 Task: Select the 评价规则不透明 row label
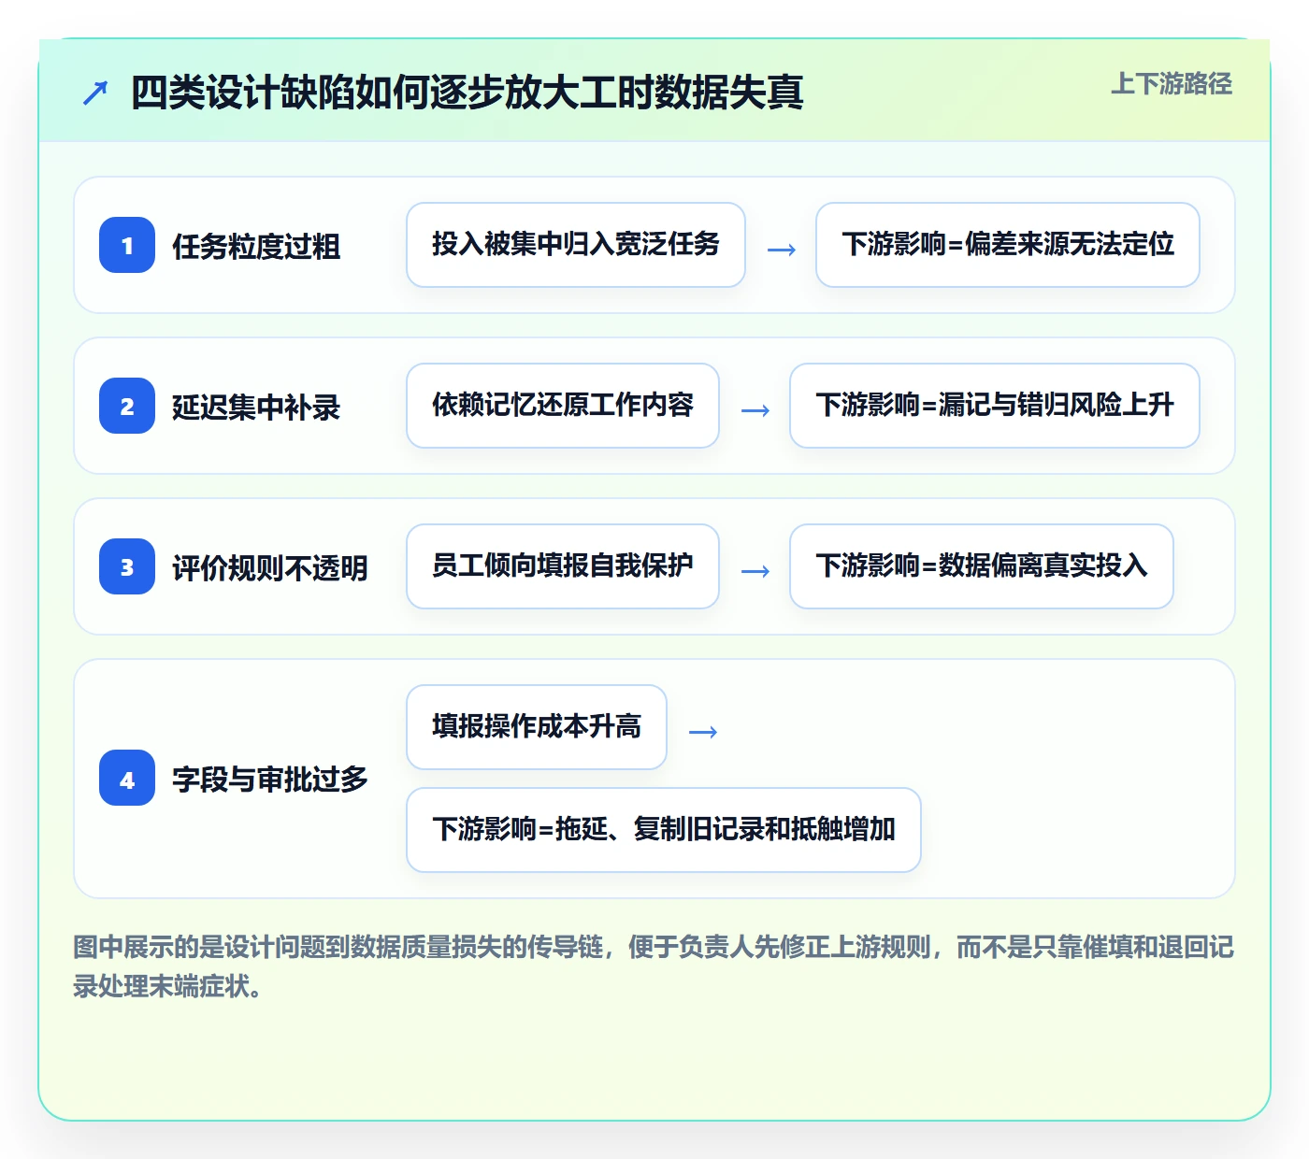pos(270,567)
